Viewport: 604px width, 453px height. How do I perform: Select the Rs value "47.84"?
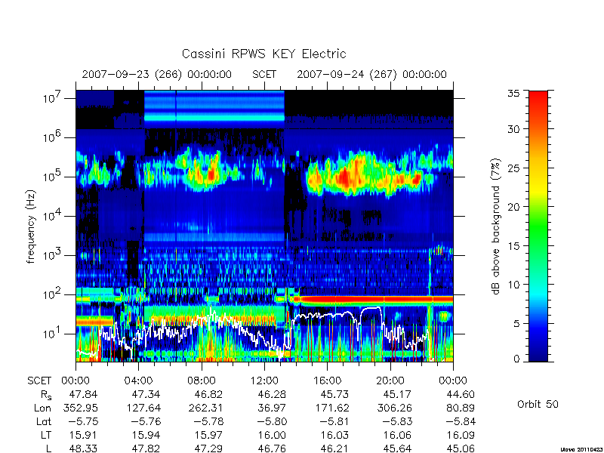point(83,394)
